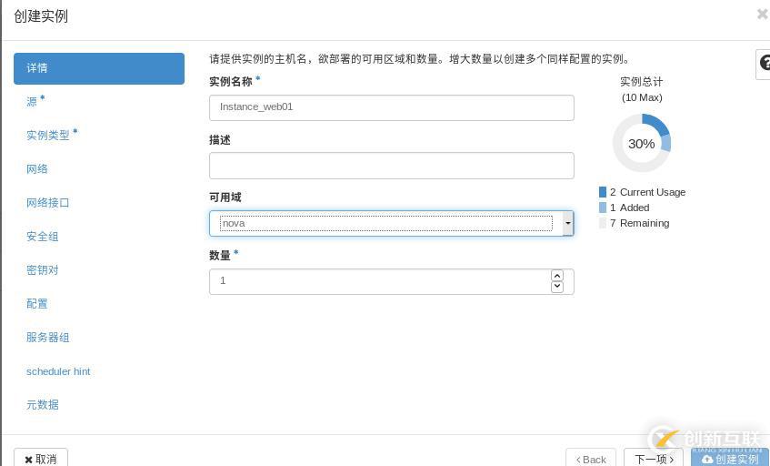Click the Back button

click(x=591, y=458)
